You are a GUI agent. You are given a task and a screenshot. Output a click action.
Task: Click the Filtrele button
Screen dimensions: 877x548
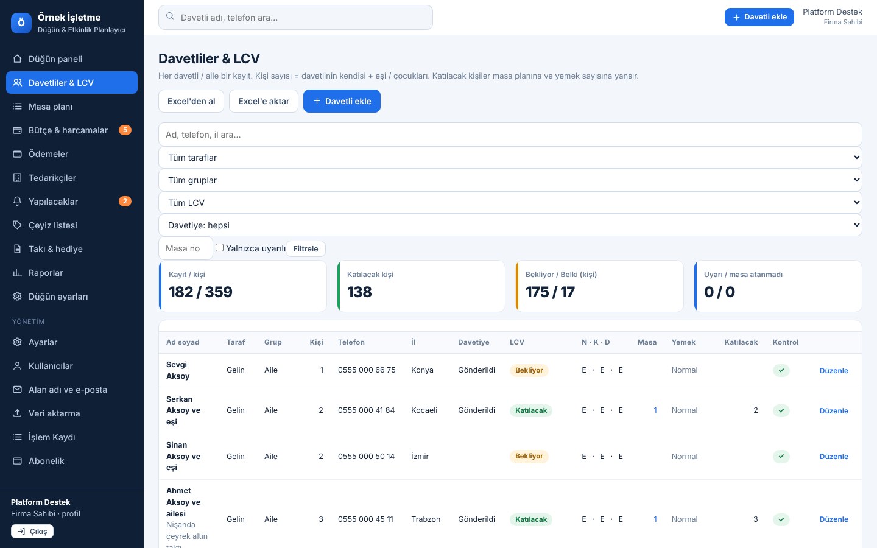306,248
